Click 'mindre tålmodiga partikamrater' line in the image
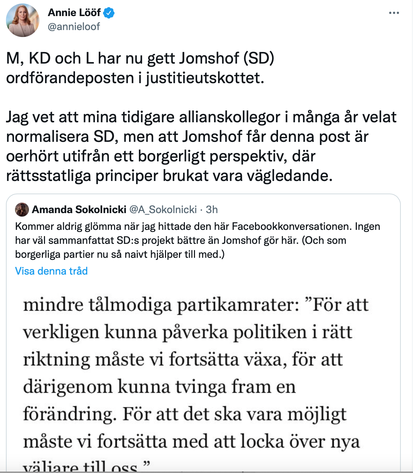The image size is (413, 473). click(161, 305)
